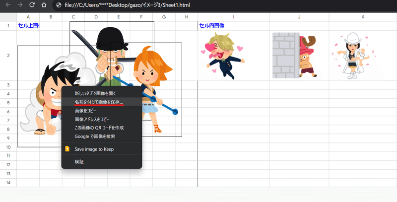
Task: Click row header 8
Action: coord(8,129)
